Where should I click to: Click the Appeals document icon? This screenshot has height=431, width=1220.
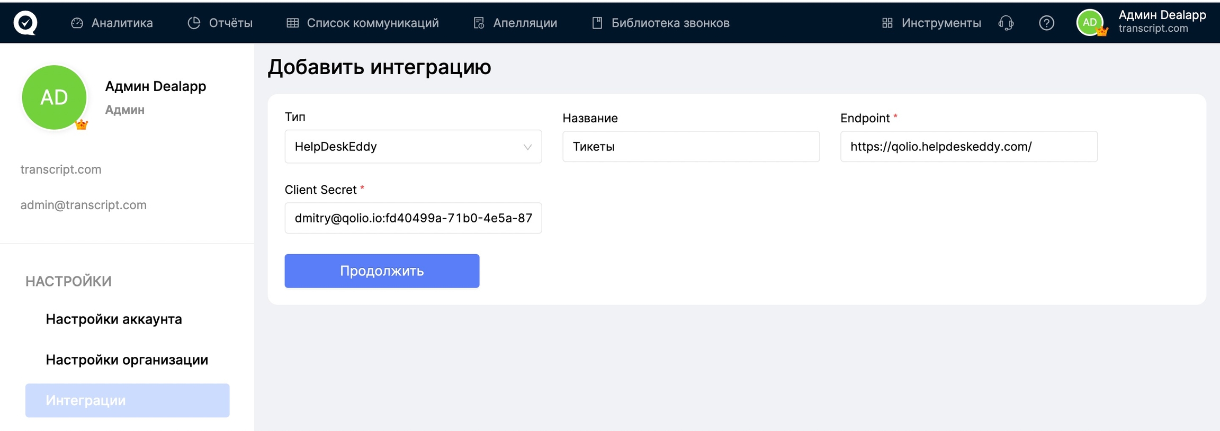(479, 23)
